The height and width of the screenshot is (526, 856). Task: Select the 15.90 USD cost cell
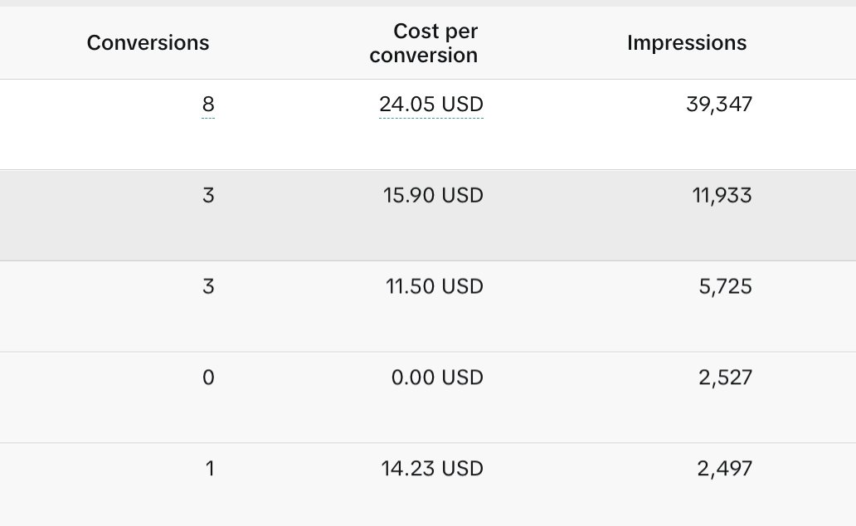[433, 196]
